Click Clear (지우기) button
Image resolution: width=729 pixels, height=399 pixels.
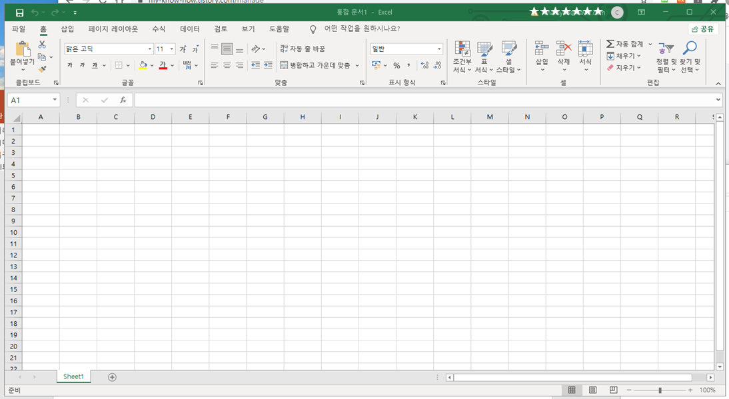(x=624, y=68)
